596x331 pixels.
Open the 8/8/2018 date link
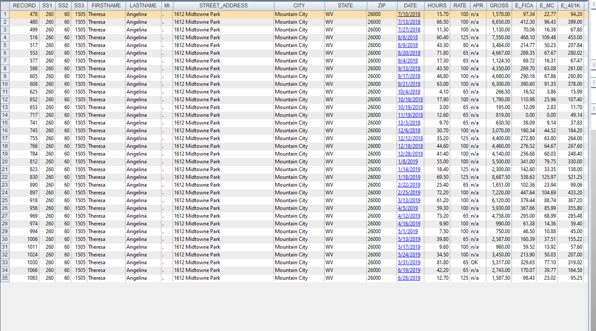click(408, 38)
